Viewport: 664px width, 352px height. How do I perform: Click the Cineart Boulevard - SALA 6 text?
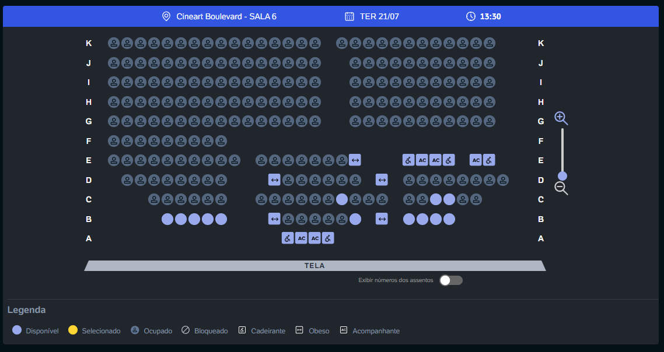226,16
